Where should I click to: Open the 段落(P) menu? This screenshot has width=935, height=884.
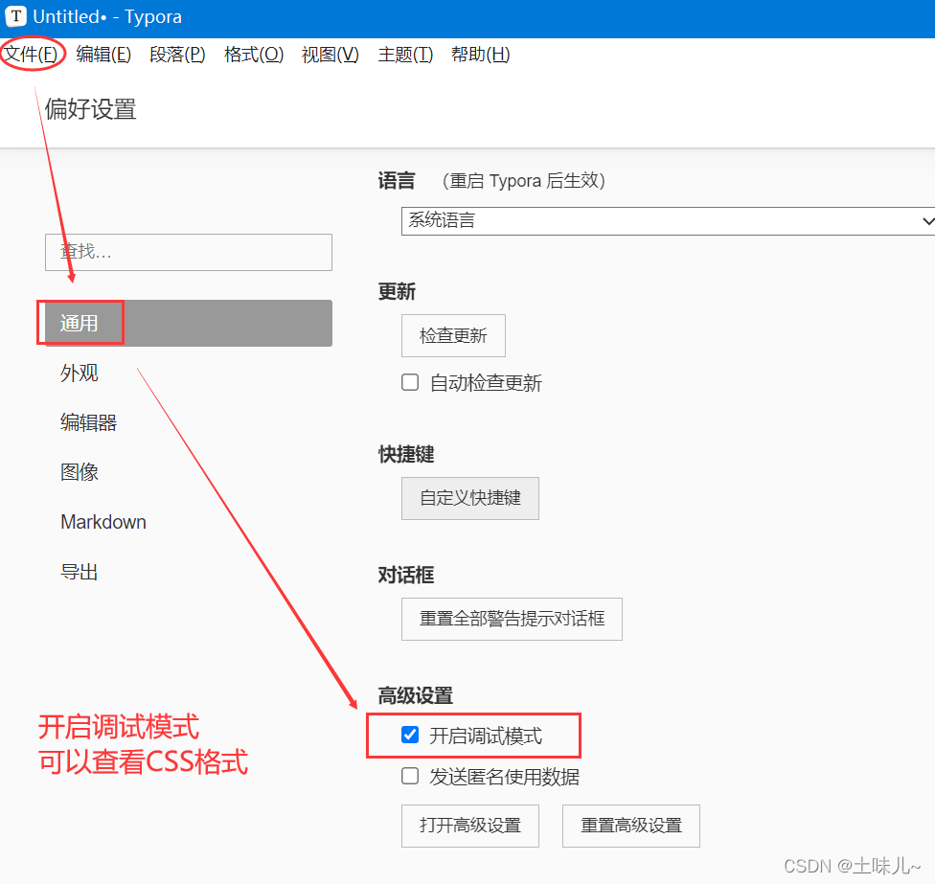click(x=177, y=55)
